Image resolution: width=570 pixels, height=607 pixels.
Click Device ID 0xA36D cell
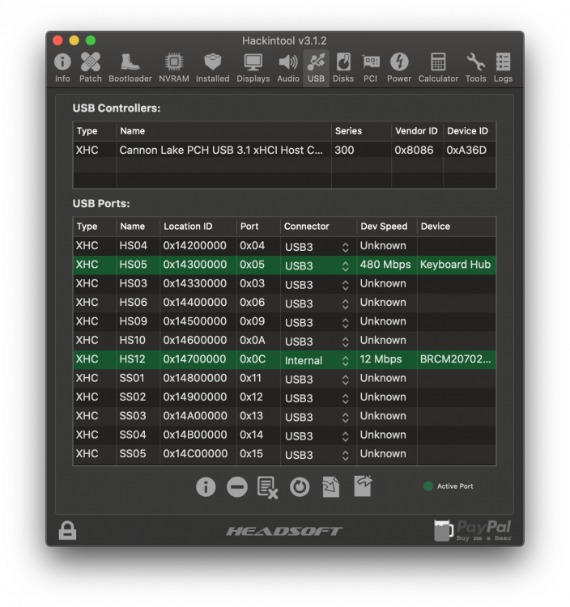coord(466,151)
